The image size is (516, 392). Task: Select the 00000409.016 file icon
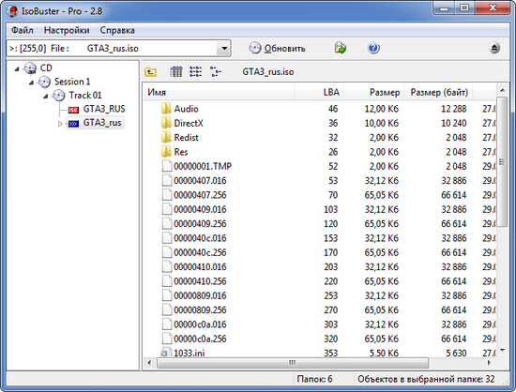click(x=167, y=209)
